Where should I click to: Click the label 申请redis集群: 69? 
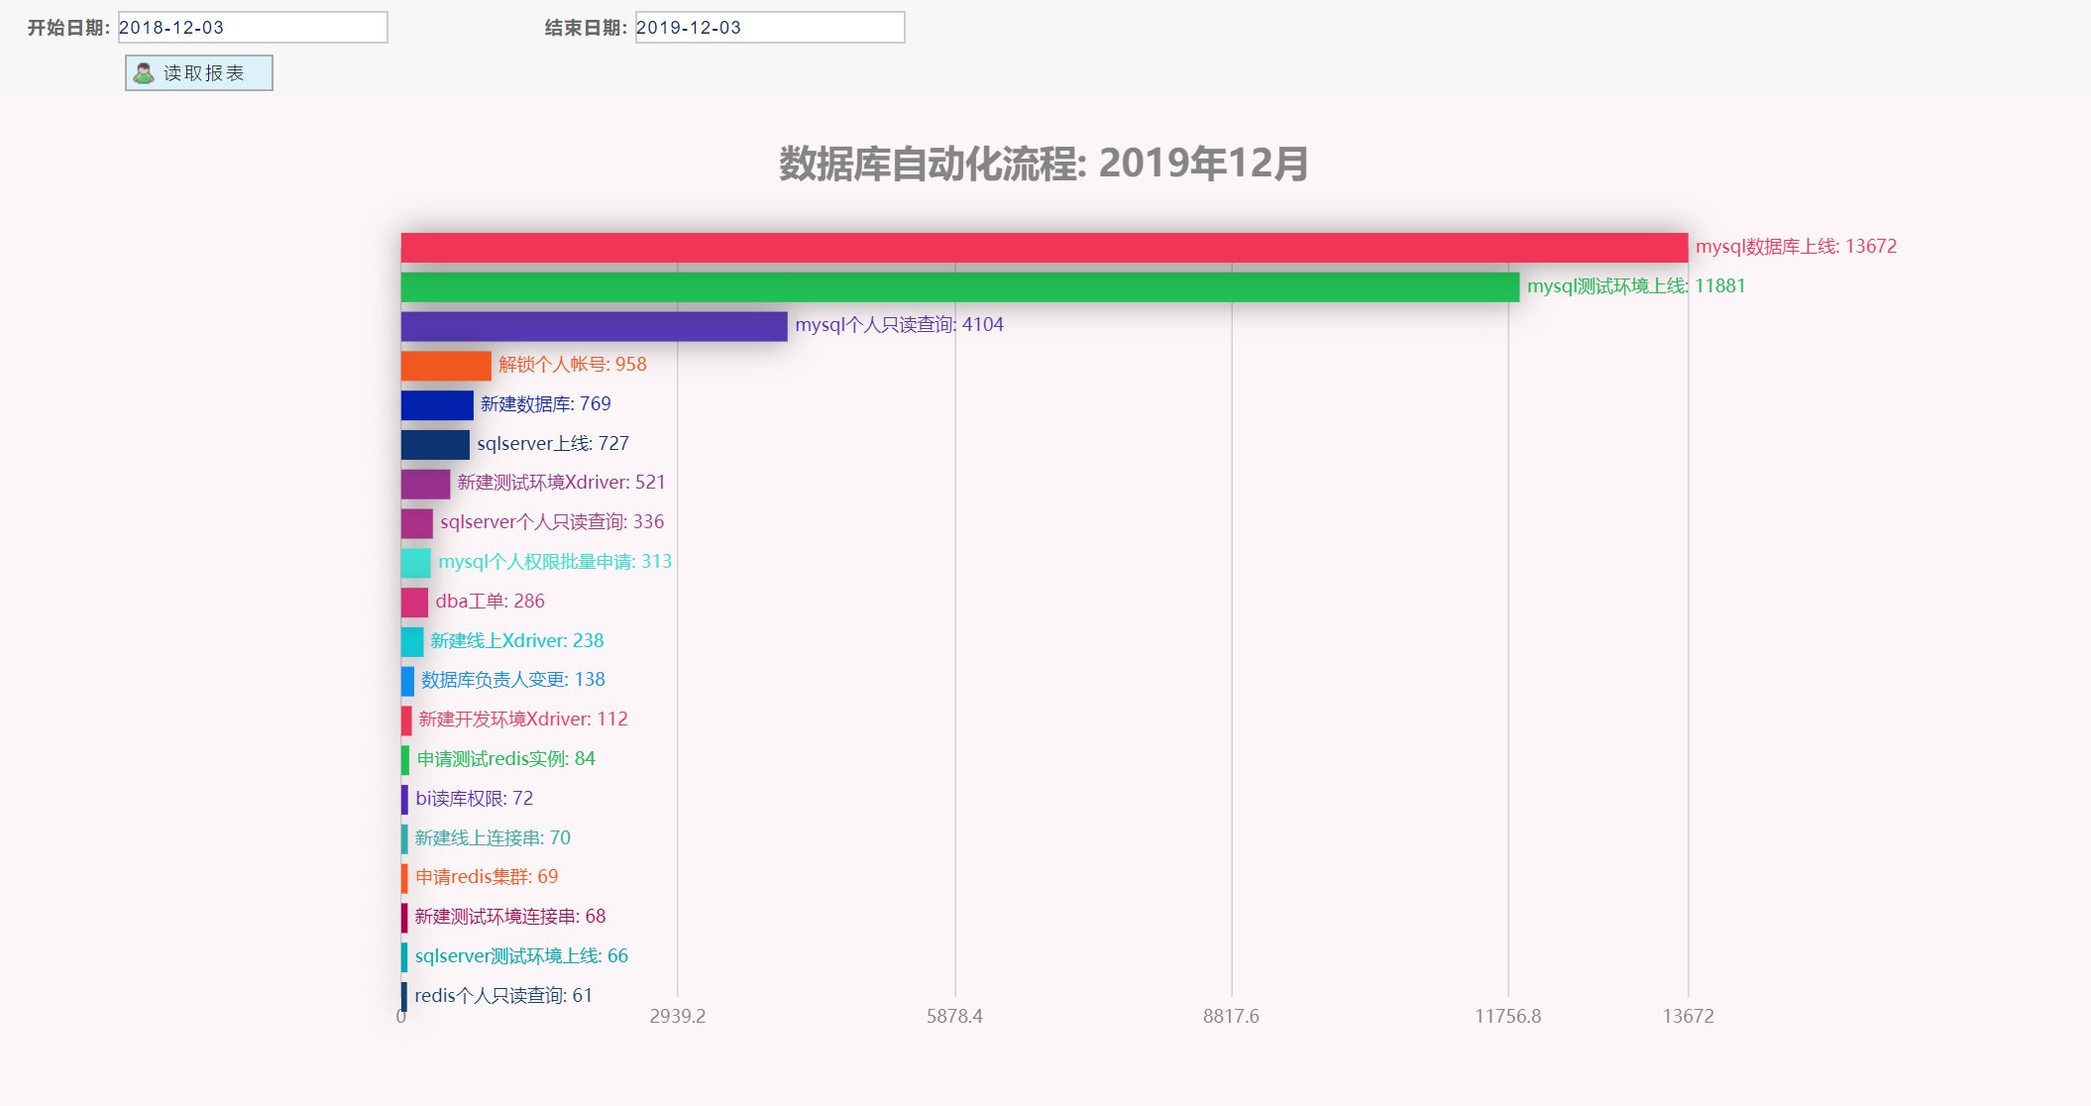click(487, 877)
